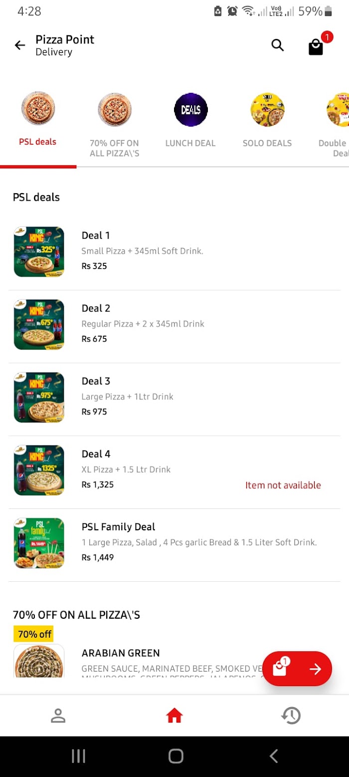Open the search magnifier icon
This screenshot has width=349, height=777.
coord(278,45)
